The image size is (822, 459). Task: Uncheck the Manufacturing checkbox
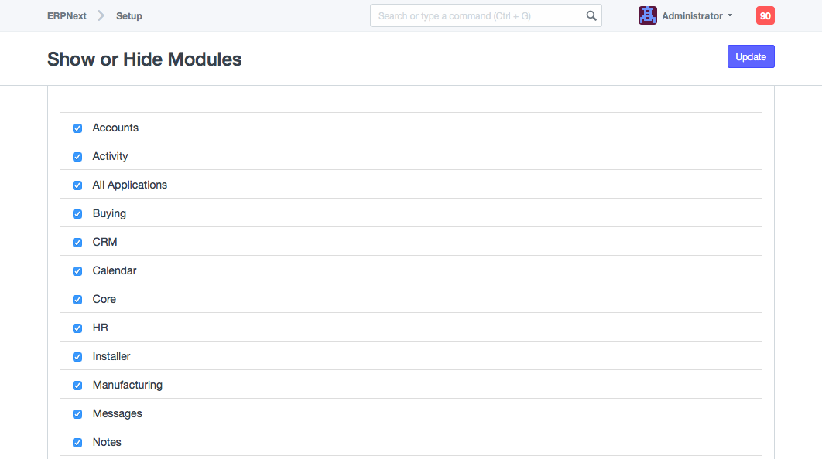(77, 386)
